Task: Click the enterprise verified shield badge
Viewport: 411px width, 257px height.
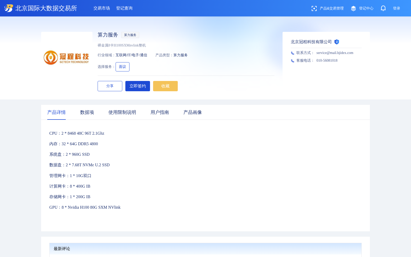Action: [x=337, y=42]
